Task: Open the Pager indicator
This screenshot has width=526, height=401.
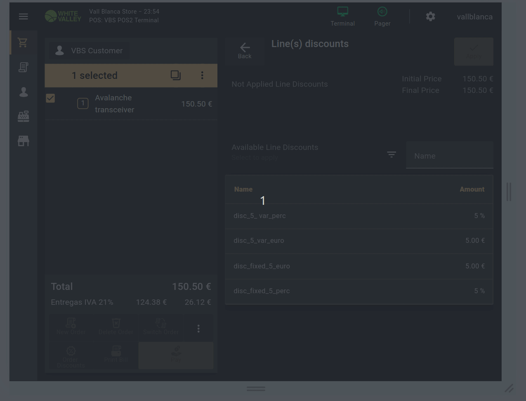Action: click(x=382, y=17)
